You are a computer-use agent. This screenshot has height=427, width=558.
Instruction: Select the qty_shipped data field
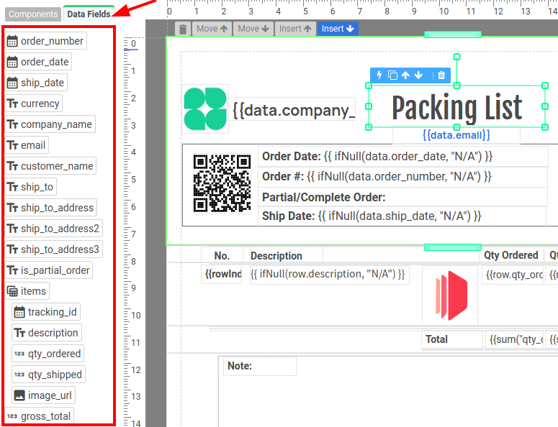48,375
